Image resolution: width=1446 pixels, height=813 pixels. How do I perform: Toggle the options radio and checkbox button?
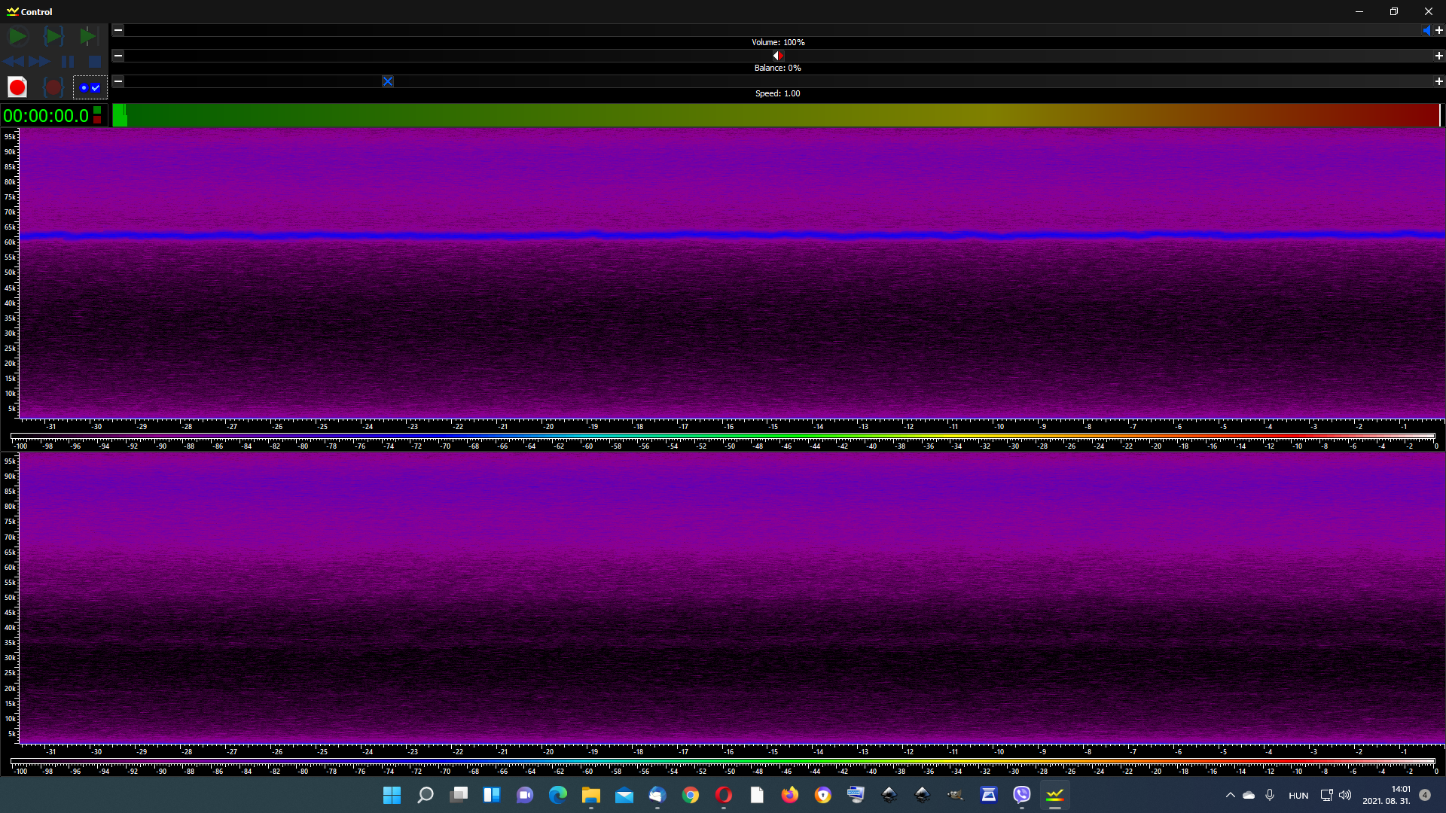90,87
